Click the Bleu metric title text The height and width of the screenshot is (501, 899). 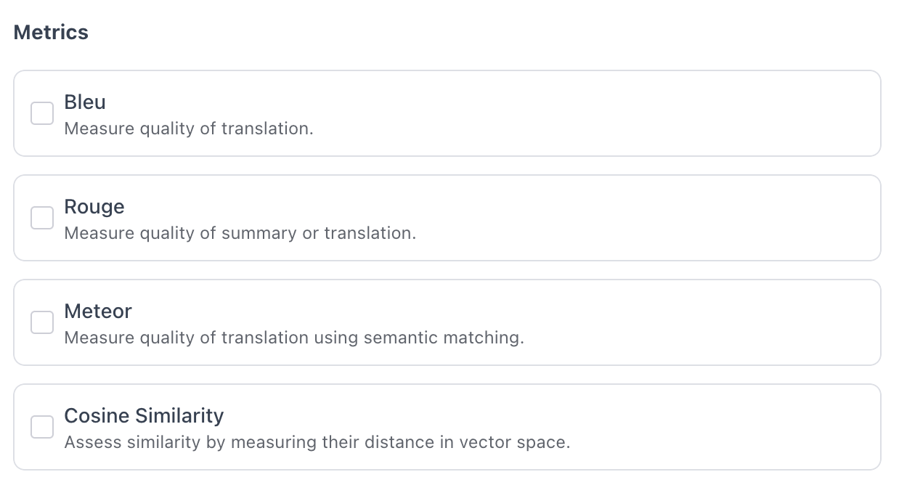(x=84, y=102)
